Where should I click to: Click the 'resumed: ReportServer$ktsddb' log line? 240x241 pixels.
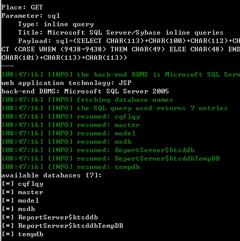[x=98, y=150]
